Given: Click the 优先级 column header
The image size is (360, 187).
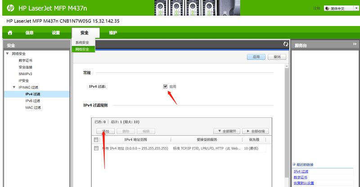Looking at the screenshot, I should pos(254,139).
